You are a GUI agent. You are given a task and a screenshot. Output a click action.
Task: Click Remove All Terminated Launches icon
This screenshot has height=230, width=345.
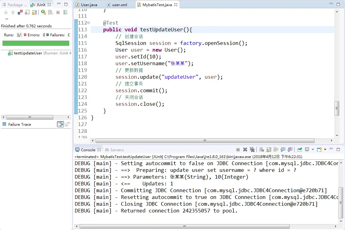click(252, 149)
